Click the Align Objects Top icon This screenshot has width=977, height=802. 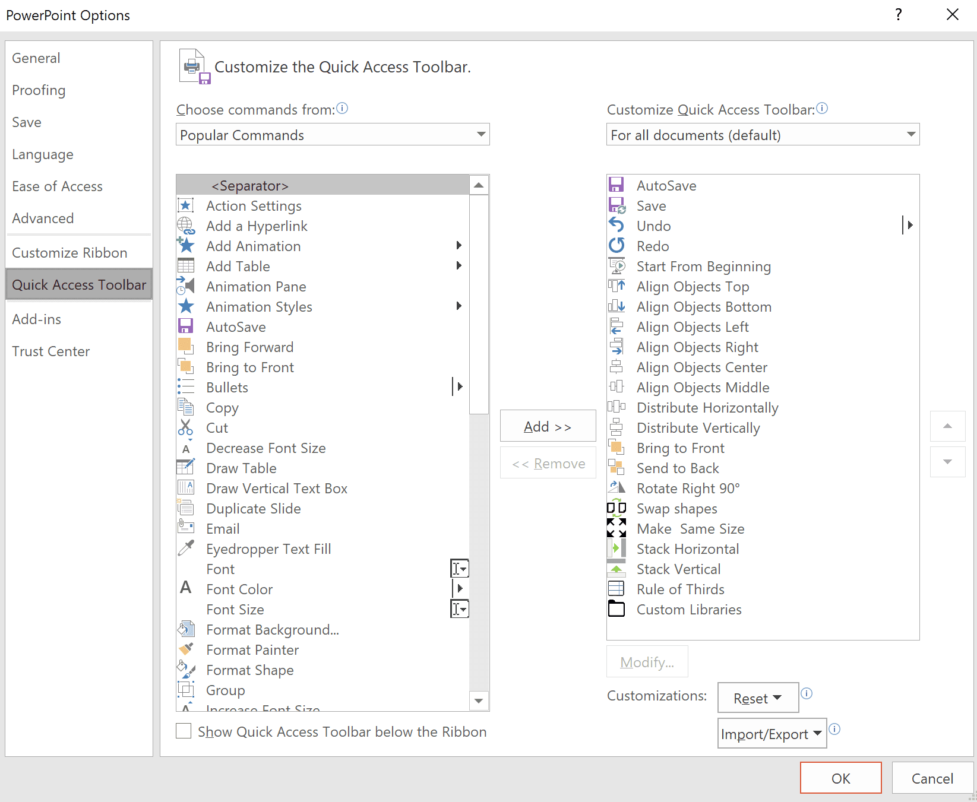[616, 286]
